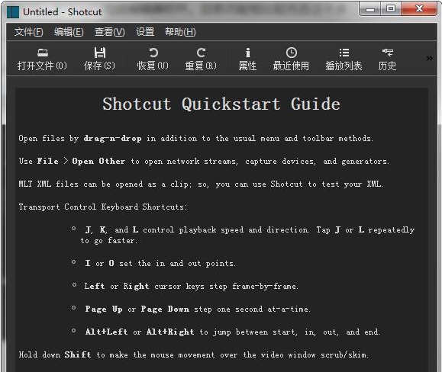
Task: Click the bold text Open Other
Action: click(x=98, y=162)
